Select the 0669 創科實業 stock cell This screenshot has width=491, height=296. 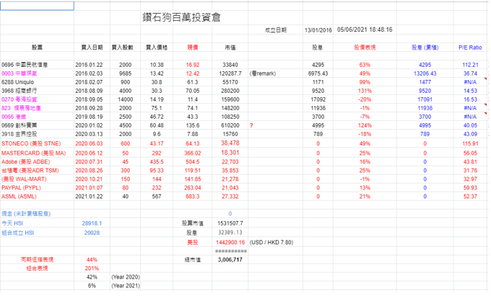(x=19, y=125)
